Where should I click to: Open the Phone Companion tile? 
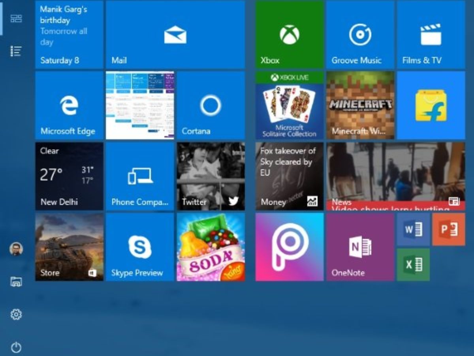pyautogui.click(x=140, y=176)
